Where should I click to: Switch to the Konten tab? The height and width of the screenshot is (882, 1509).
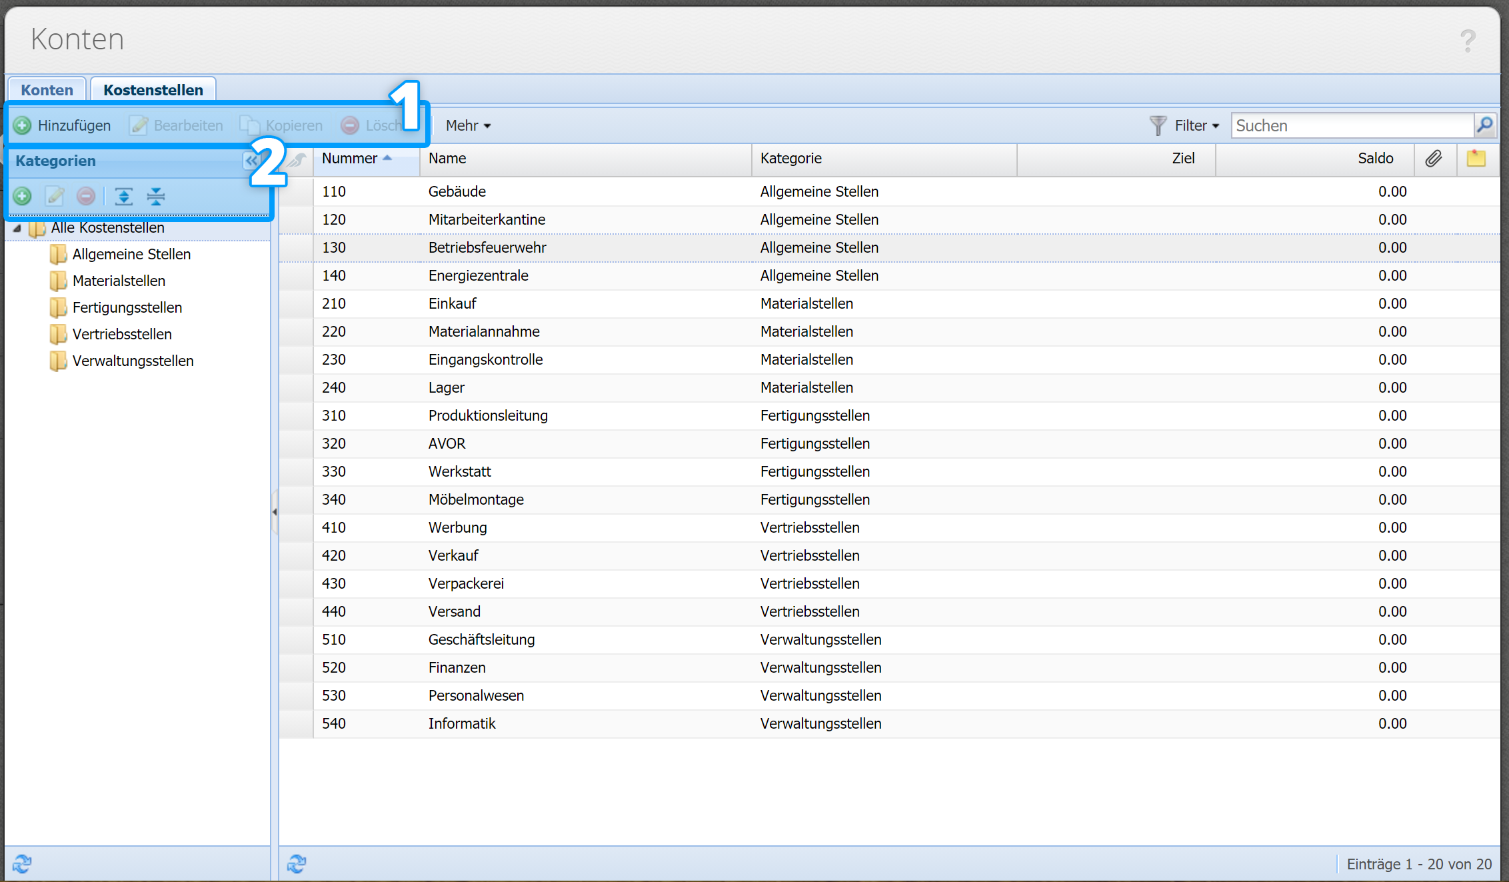[47, 90]
